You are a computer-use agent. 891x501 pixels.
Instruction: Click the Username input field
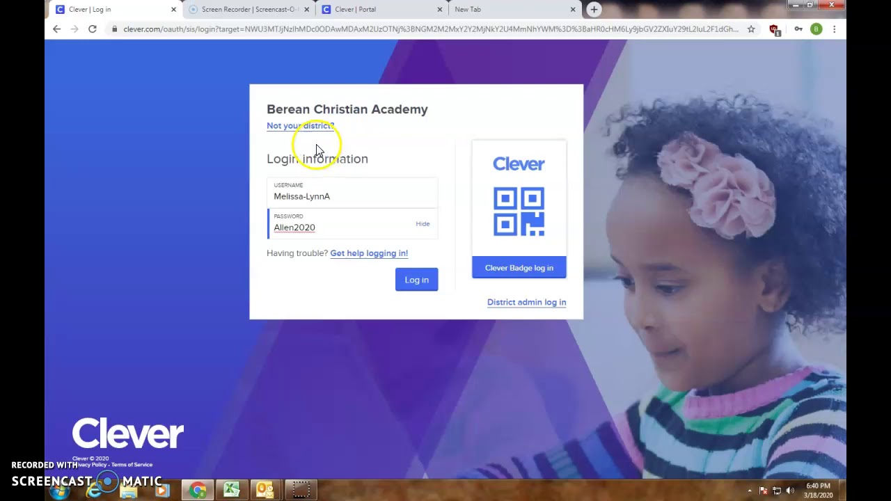[352, 193]
